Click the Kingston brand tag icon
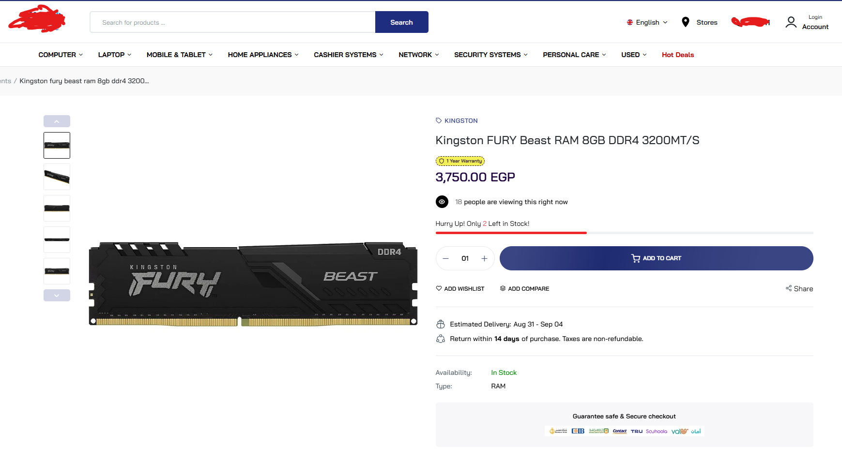The image size is (842, 460). click(x=439, y=120)
